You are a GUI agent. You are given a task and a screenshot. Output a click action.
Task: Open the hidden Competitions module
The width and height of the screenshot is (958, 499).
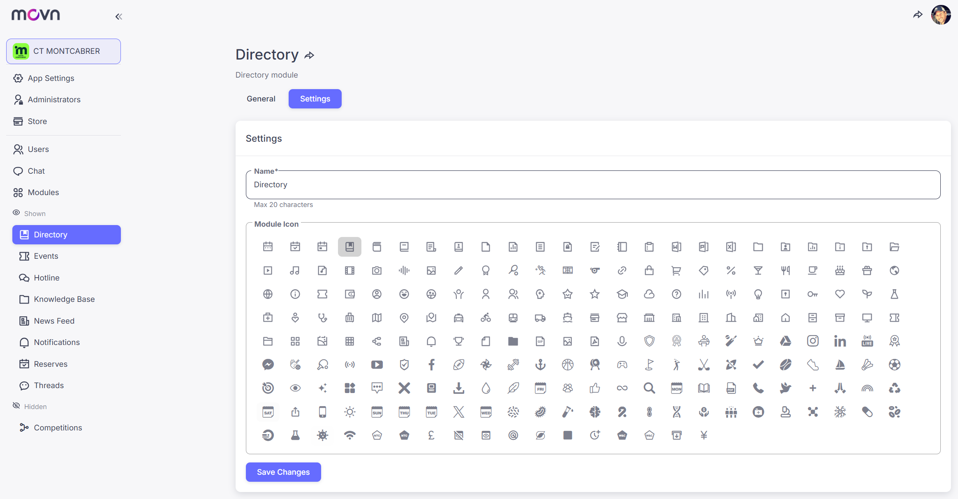(x=58, y=428)
